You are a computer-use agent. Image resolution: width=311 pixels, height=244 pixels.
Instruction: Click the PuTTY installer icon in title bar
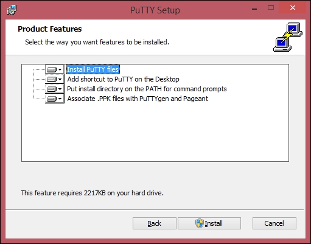[12, 10]
